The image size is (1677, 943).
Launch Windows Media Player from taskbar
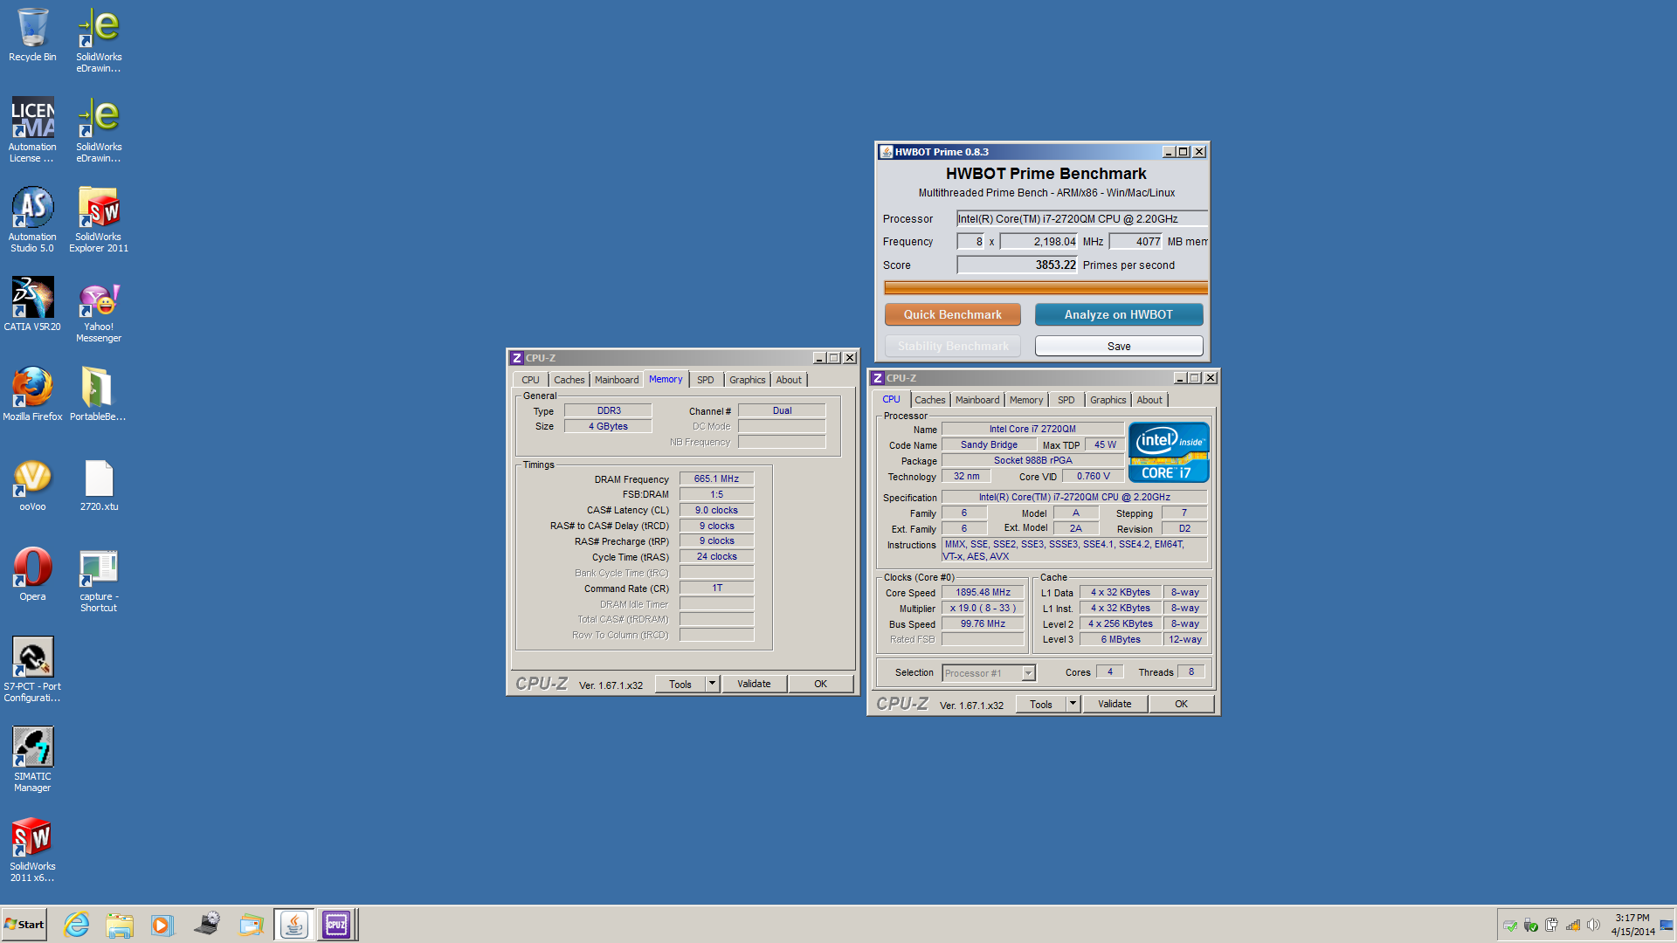(162, 925)
